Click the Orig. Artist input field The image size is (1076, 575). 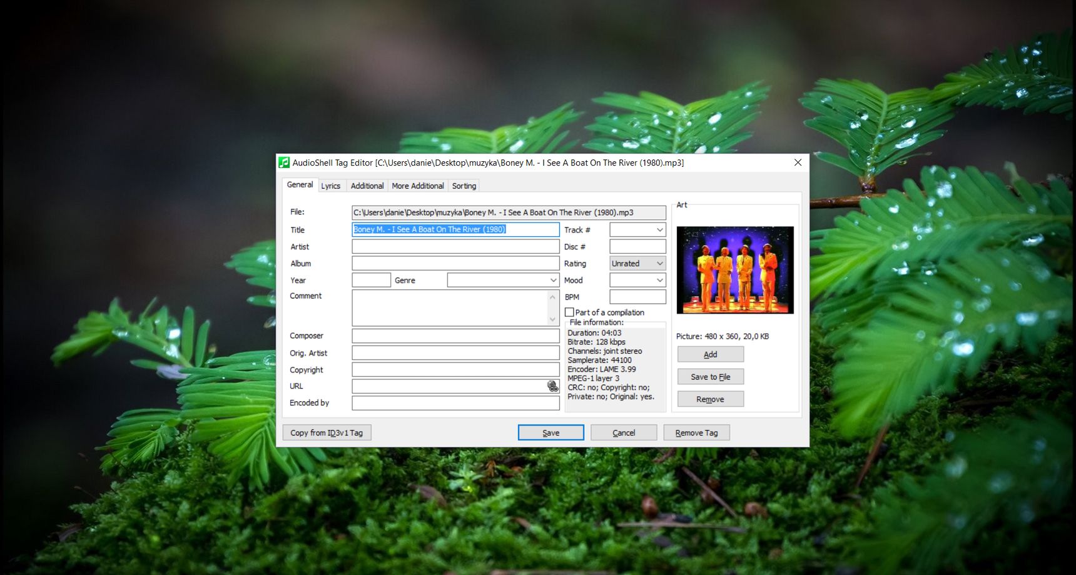point(455,353)
